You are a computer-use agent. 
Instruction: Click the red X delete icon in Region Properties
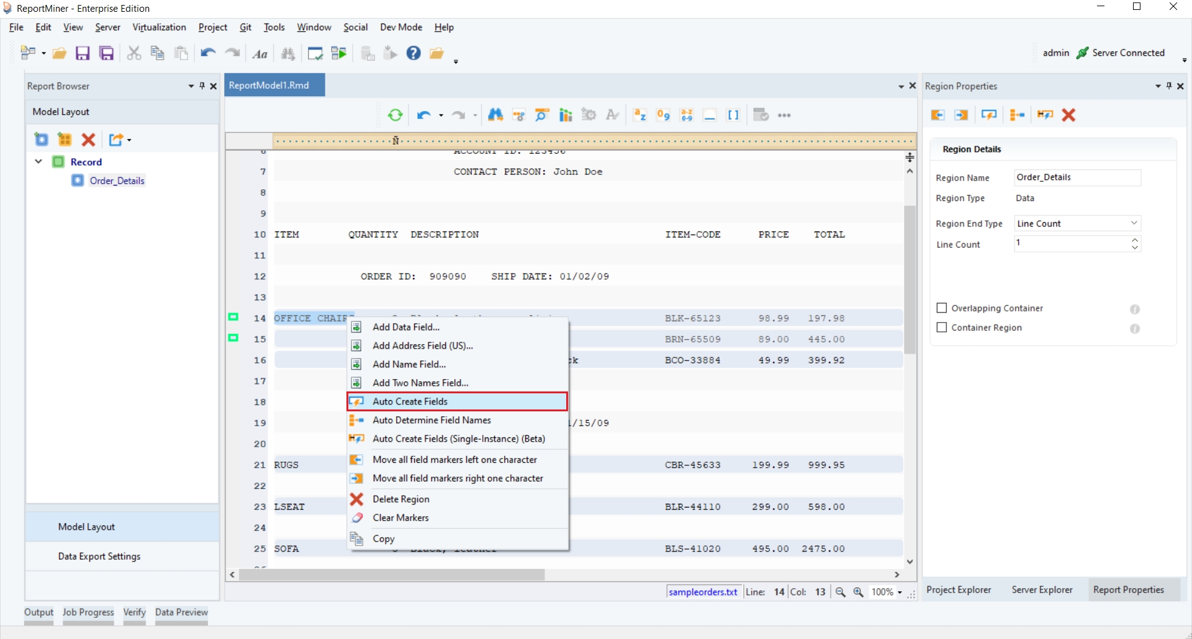pos(1068,115)
